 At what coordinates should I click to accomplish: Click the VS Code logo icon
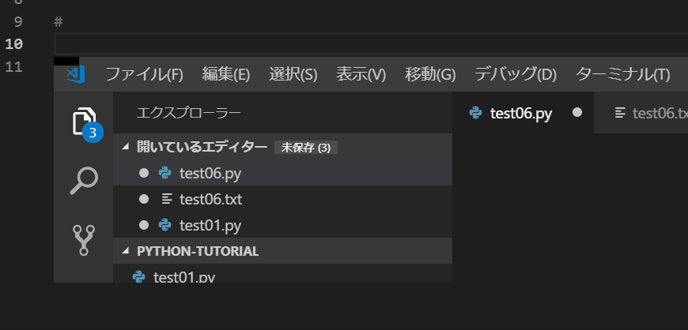75,74
